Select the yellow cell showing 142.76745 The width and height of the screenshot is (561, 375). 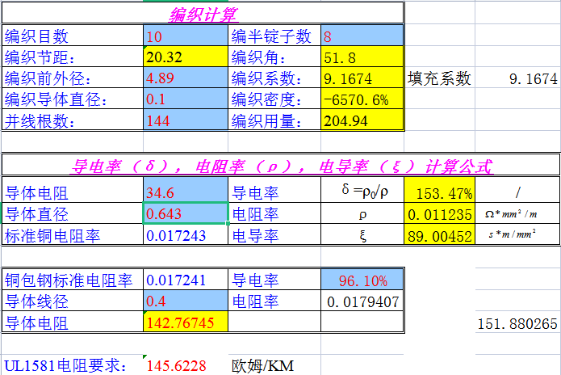click(x=185, y=323)
